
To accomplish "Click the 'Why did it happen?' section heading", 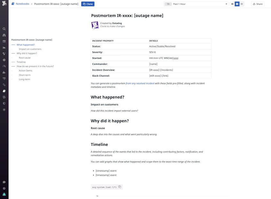I will (110, 121).
